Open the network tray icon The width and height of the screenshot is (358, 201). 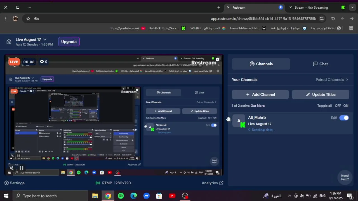click(315, 196)
